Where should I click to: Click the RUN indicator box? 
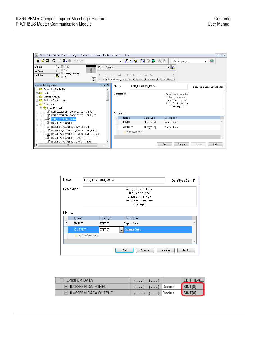62,67
